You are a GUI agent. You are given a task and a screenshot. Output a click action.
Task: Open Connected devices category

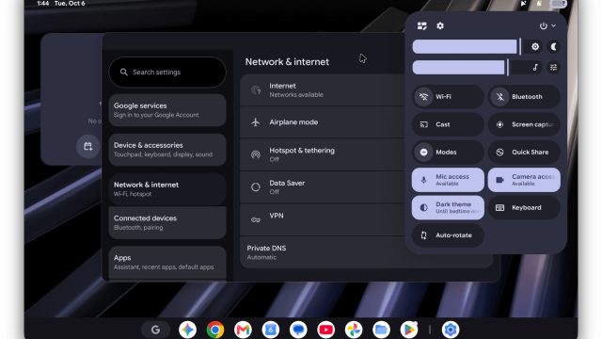click(x=167, y=222)
